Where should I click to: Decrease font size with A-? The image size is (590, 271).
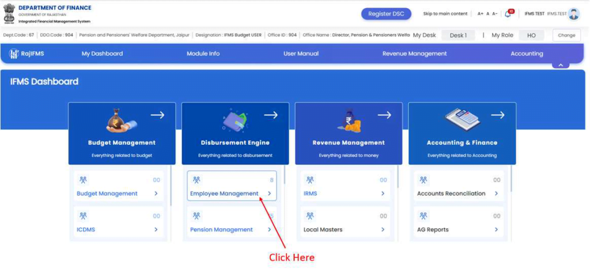(495, 14)
